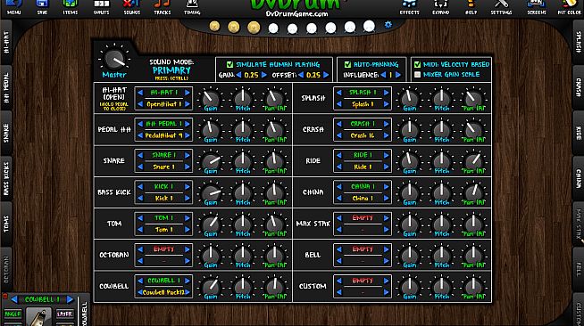Open the Items toolbar icon
Image resolution: width=584 pixels, height=326 pixels.
coord(70,7)
